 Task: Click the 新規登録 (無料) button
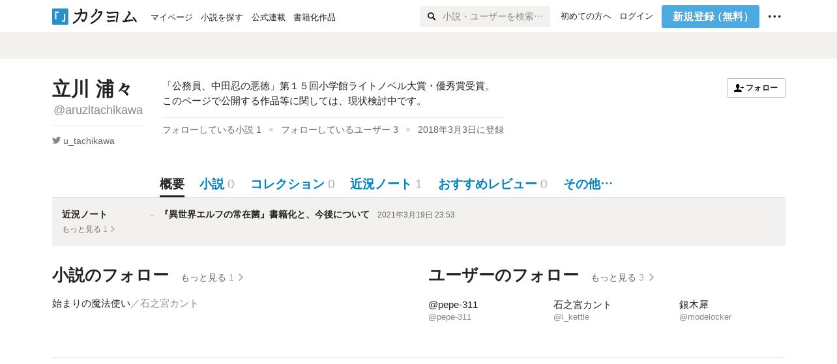(x=710, y=16)
